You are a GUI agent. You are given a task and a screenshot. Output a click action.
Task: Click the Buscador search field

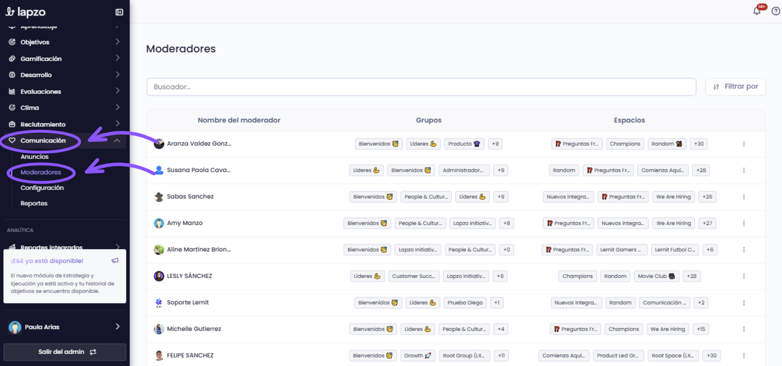pos(421,87)
